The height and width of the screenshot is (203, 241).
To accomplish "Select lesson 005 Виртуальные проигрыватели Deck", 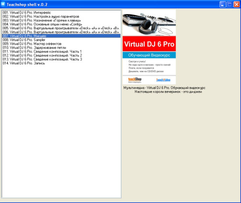I will pyautogui.click(x=61, y=28).
